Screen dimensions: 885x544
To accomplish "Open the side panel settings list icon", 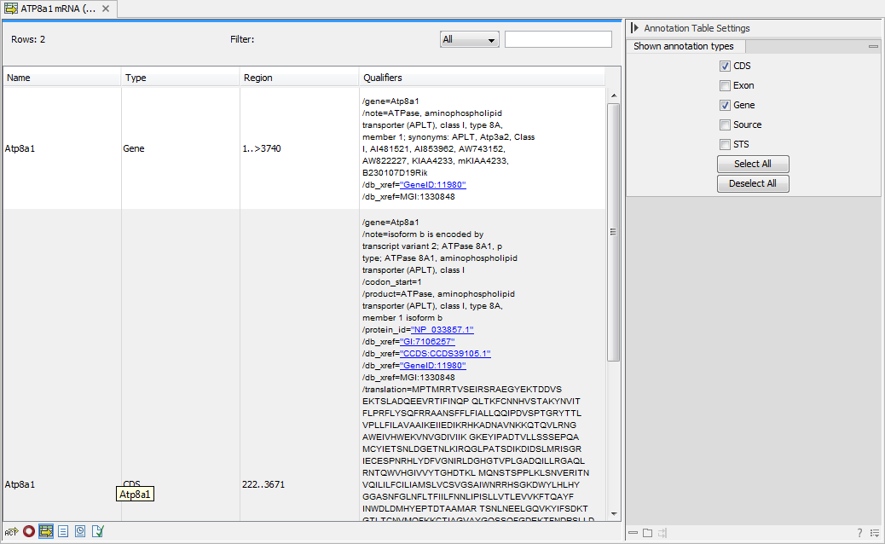I will click(x=875, y=533).
